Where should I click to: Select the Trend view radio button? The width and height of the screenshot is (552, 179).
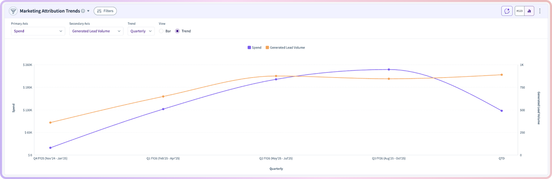pos(177,31)
